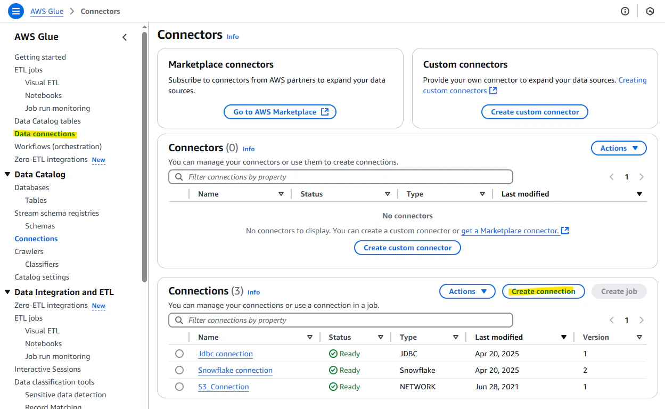Sort Connectors table by Name arrow
Screen dimensions: 665x409
pyautogui.click(x=281, y=194)
